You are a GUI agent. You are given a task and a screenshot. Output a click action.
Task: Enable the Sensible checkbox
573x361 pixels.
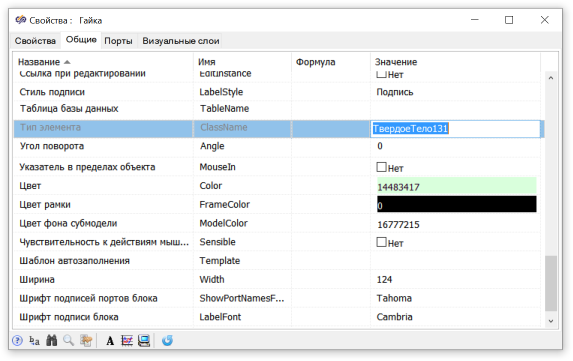[x=381, y=242]
